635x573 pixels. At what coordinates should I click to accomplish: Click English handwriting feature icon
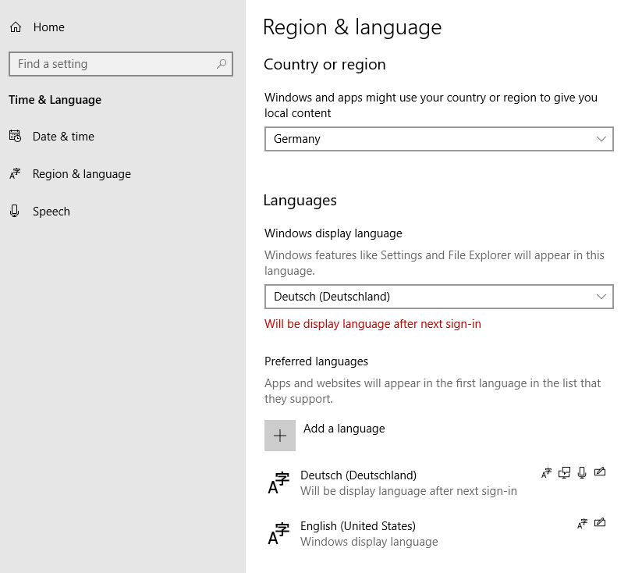point(600,523)
